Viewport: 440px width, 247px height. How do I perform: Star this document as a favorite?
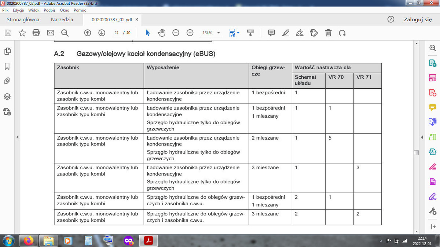[22, 33]
